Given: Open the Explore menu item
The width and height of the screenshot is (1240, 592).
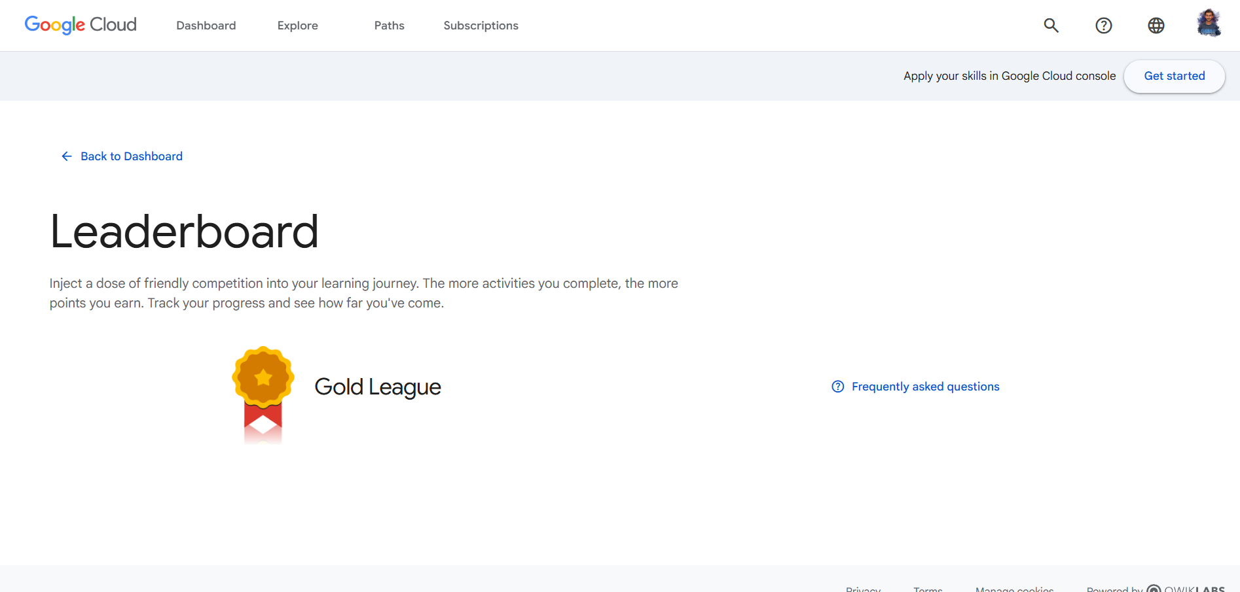Looking at the screenshot, I should (298, 26).
